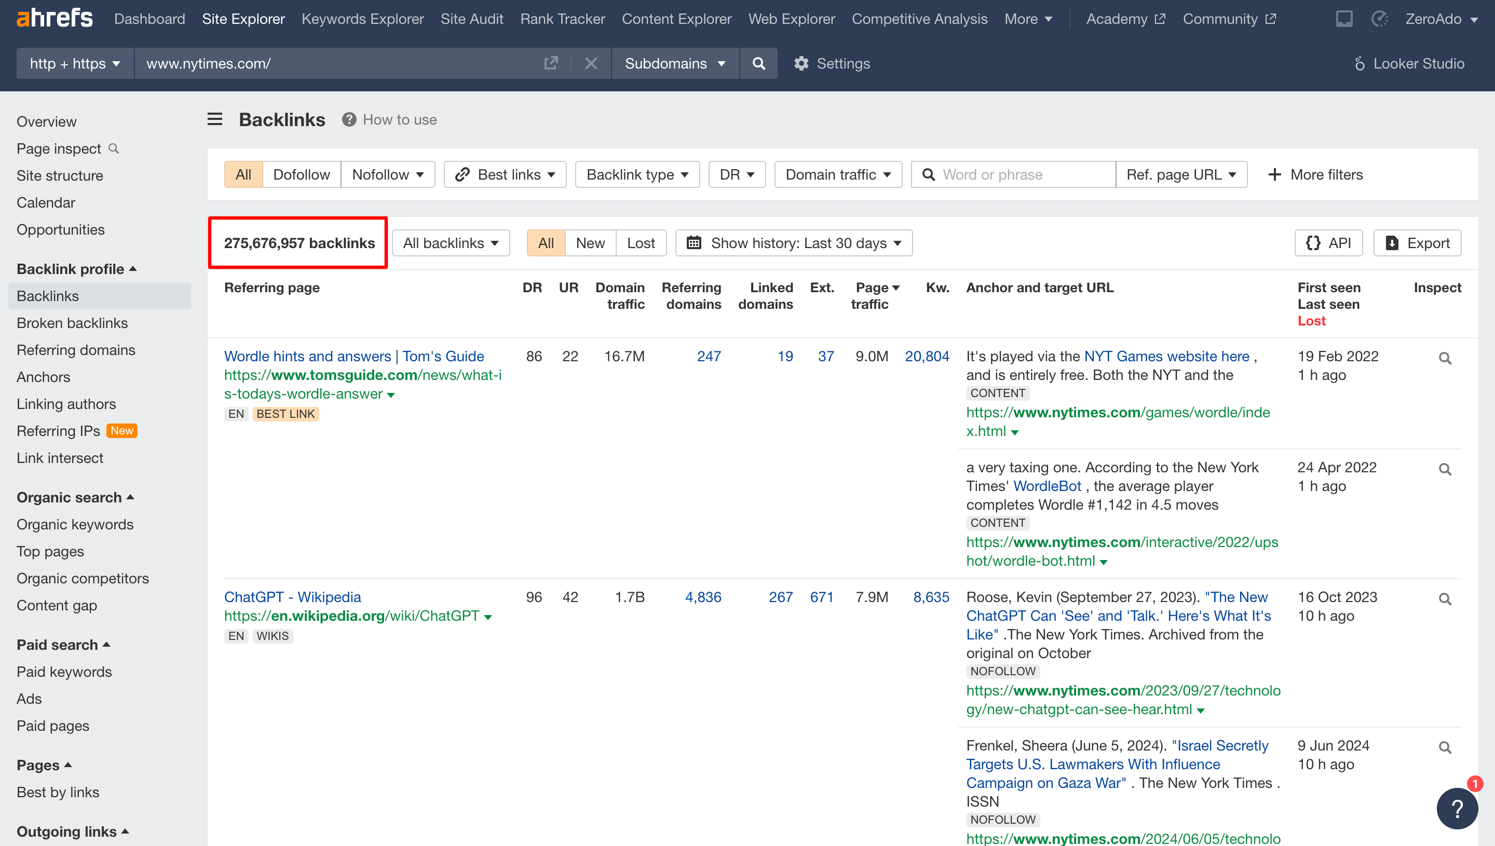
Task: Focus the Word or phrase search field
Action: [1013, 174]
